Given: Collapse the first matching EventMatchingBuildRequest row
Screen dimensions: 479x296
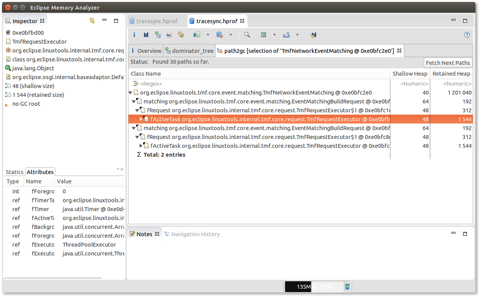Looking at the screenshot, I should pyautogui.click(x=134, y=101).
